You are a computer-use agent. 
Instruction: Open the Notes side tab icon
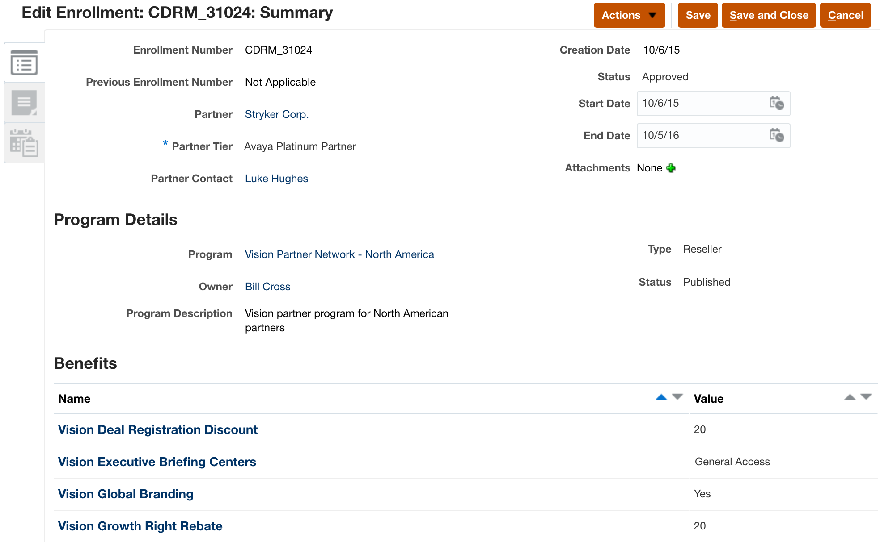pos(24,103)
